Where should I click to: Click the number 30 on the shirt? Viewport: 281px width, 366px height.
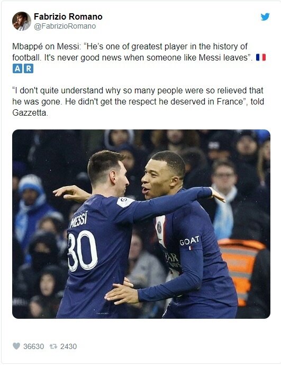[82, 250]
